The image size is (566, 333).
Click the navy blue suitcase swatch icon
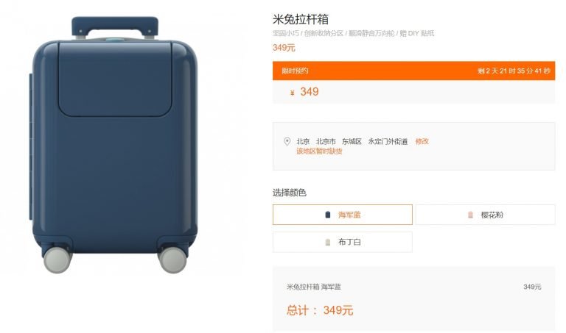pyautogui.click(x=328, y=215)
